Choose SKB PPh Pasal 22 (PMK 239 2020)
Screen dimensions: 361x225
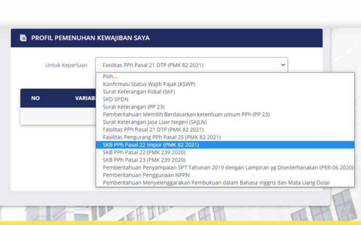point(225,152)
